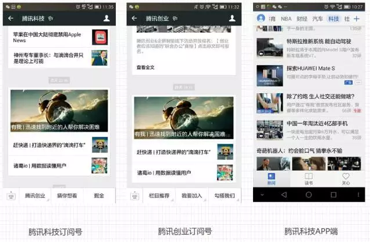Open 特斯拉推新系统 能自动驾驶 article
The height and width of the screenshot is (251, 370).
309,48
